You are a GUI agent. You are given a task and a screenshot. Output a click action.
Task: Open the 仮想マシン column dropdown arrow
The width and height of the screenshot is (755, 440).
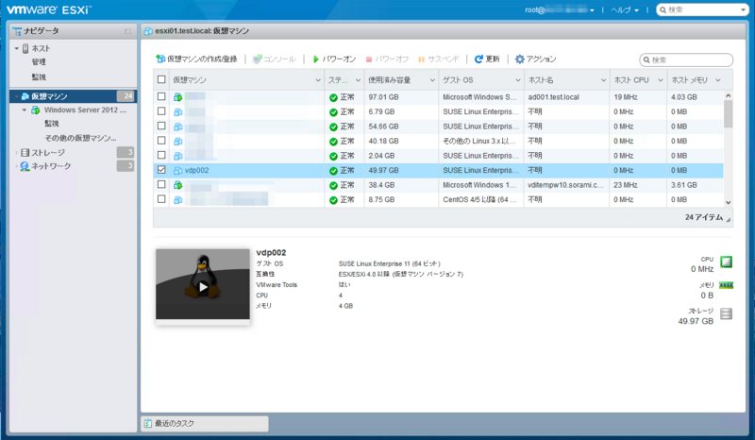[318, 80]
